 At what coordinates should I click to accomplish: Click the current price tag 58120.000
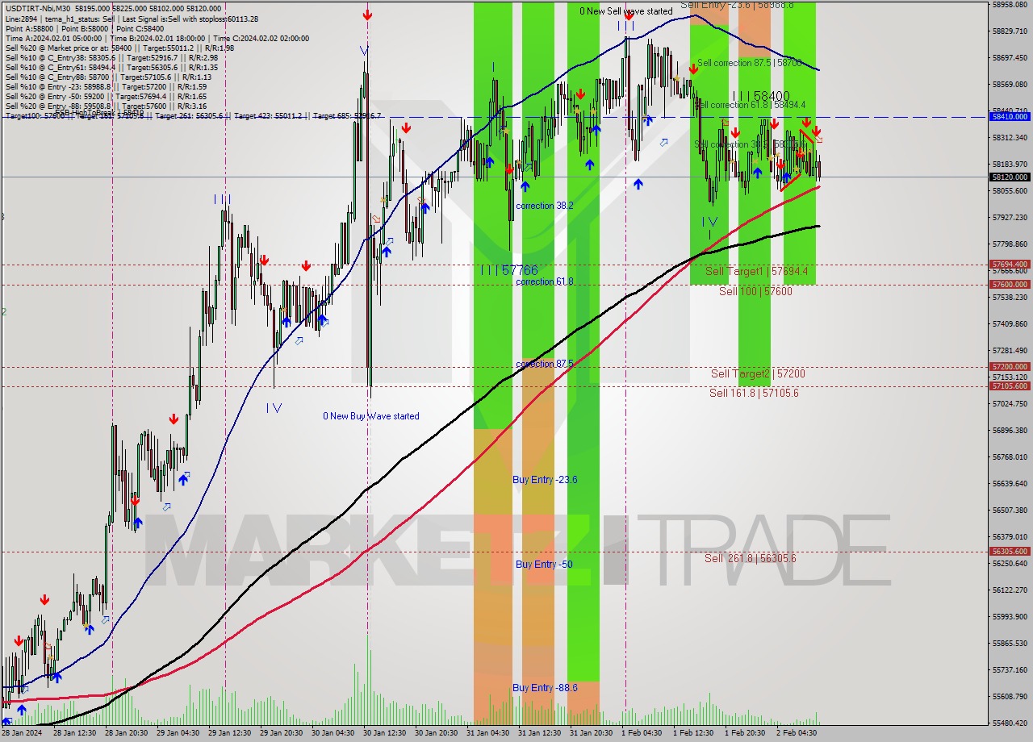coord(1010,177)
